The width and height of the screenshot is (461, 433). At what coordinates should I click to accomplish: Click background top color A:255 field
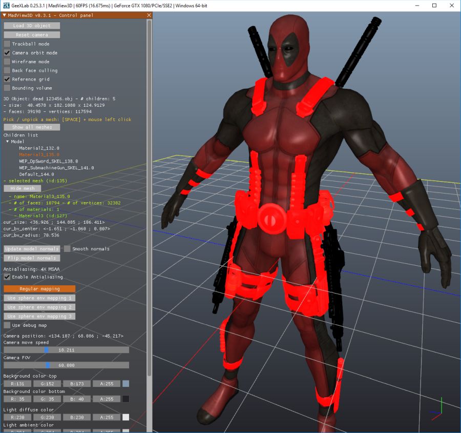click(x=107, y=384)
